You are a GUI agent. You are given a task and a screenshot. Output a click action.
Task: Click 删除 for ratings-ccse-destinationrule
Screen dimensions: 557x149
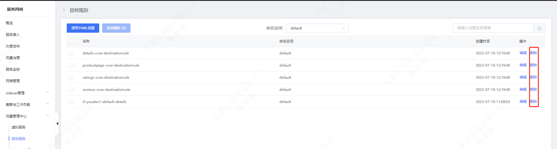tap(534, 77)
